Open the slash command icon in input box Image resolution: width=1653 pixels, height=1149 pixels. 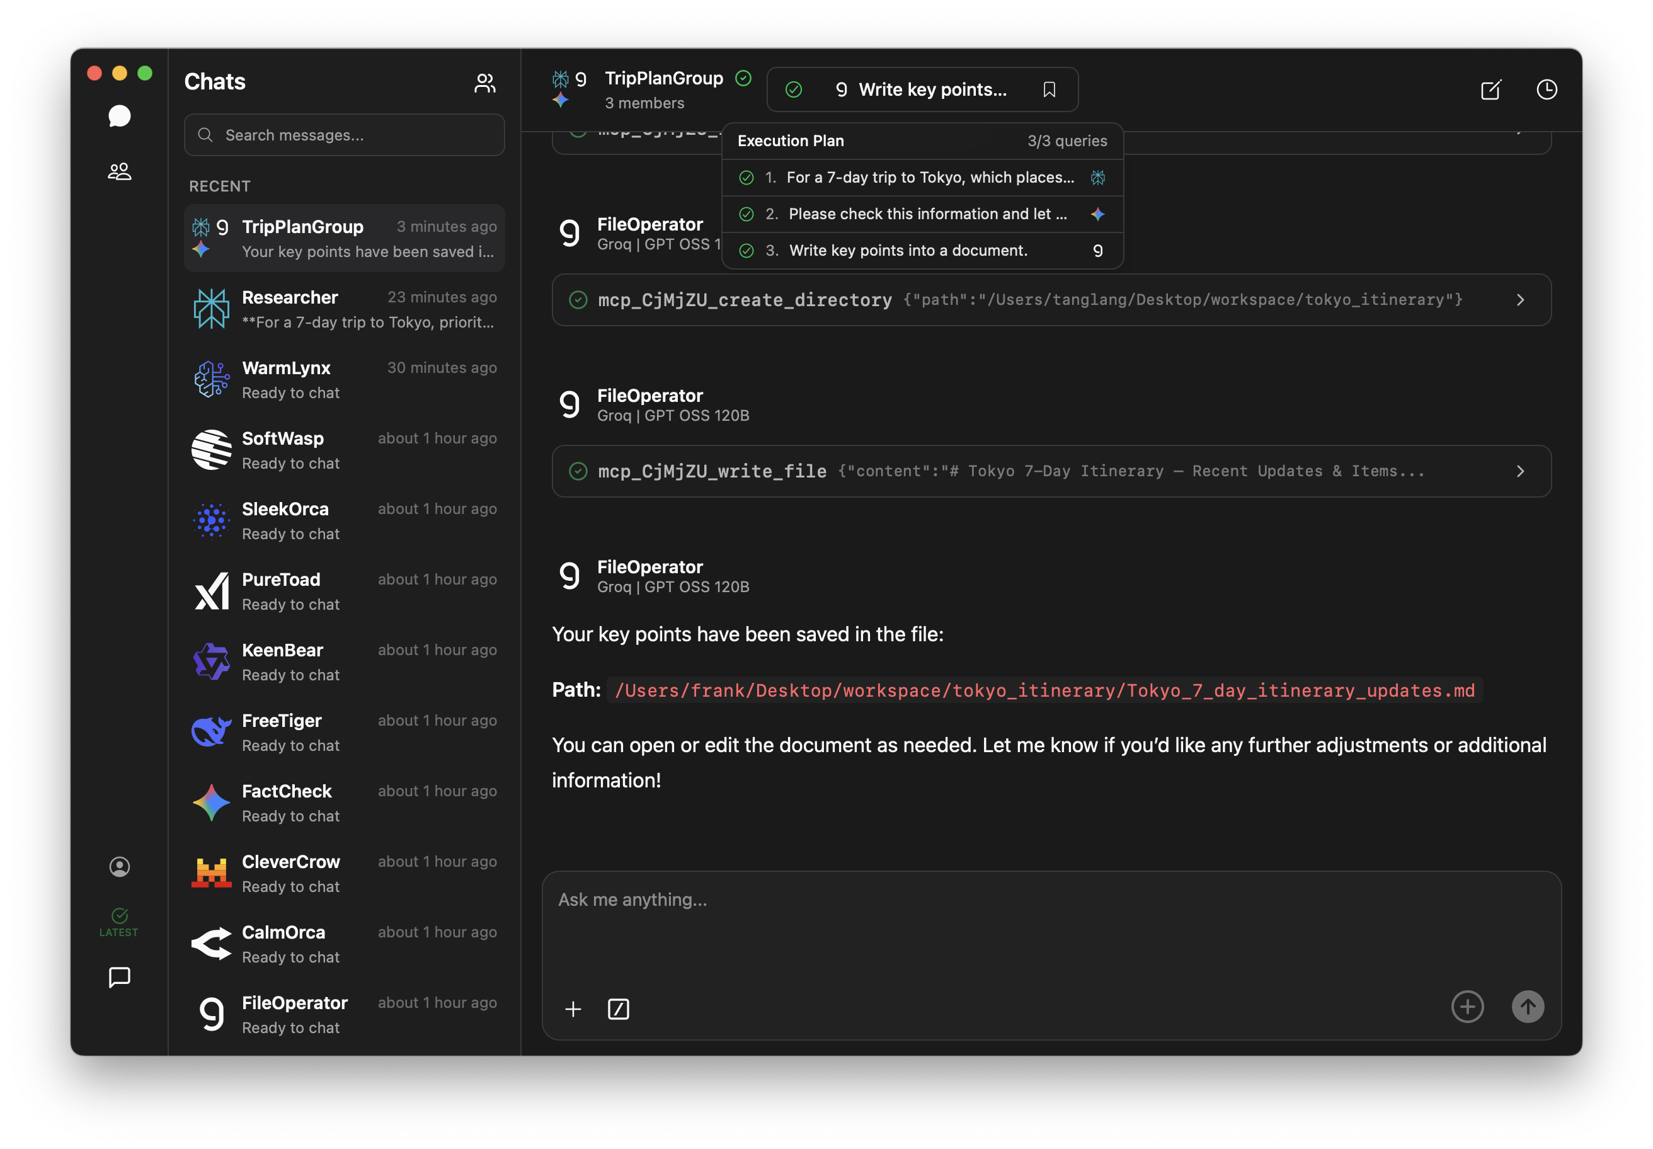(619, 1009)
